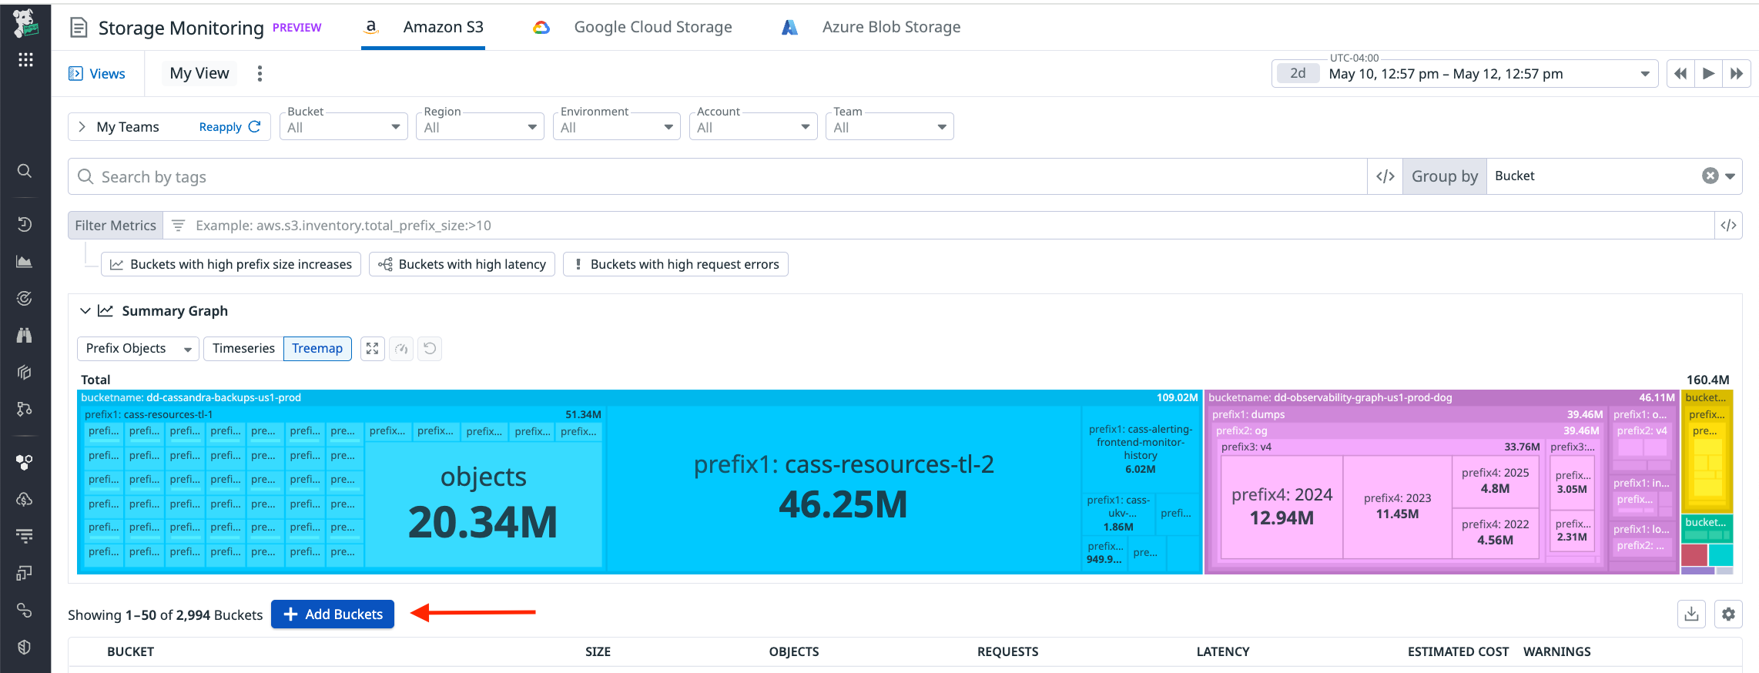This screenshot has width=1759, height=673.
Task: Open table settings gear icon
Action: pyautogui.click(x=1728, y=614)
